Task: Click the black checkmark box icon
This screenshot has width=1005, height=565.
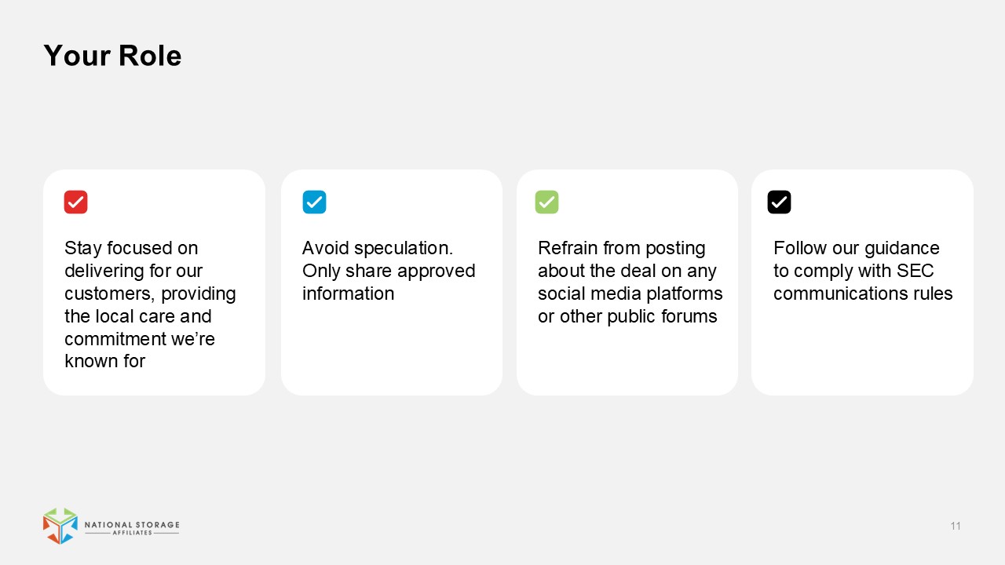Action: (x=779, y=202)
